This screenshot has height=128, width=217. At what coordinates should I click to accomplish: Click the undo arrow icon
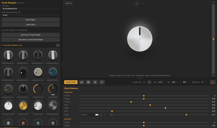click(136, 4)
